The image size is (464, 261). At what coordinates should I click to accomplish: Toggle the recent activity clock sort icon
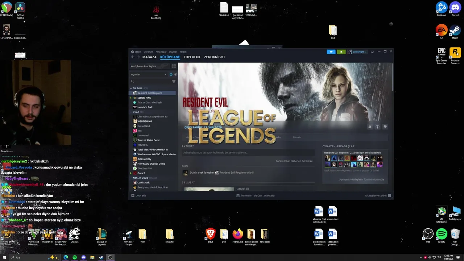pos(171,74)
